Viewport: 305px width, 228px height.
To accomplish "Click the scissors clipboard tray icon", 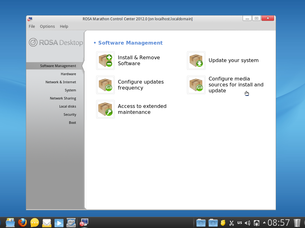I will [x=231, y=223].
